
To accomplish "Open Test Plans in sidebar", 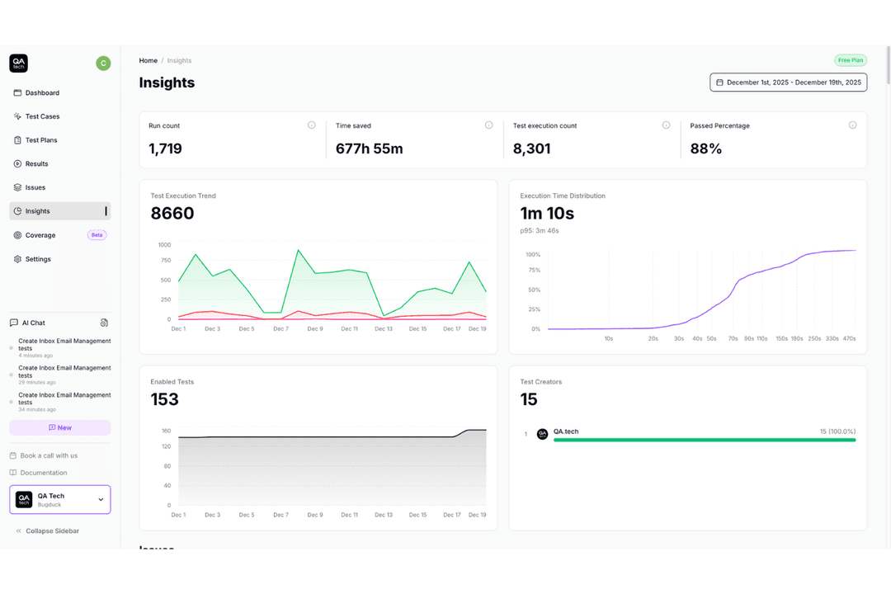I will click(x=59, y=139).
